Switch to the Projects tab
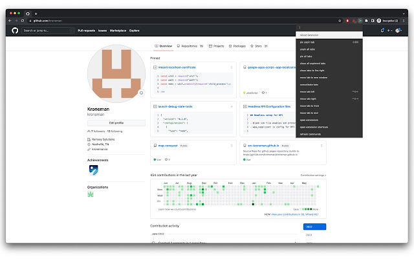Viewport: 414px width, 259px height. coord(216,46)
